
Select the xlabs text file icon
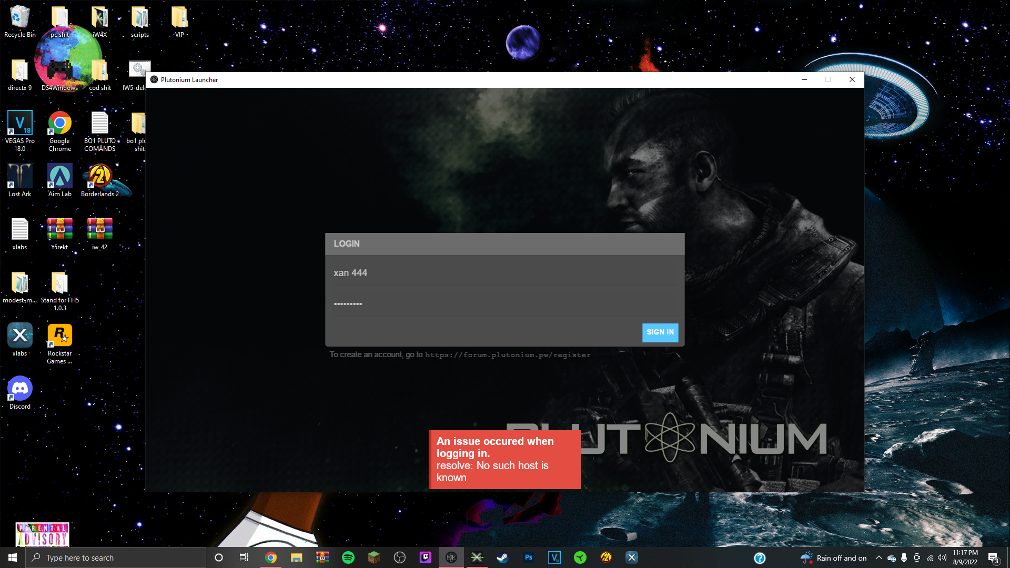(20, 234)
